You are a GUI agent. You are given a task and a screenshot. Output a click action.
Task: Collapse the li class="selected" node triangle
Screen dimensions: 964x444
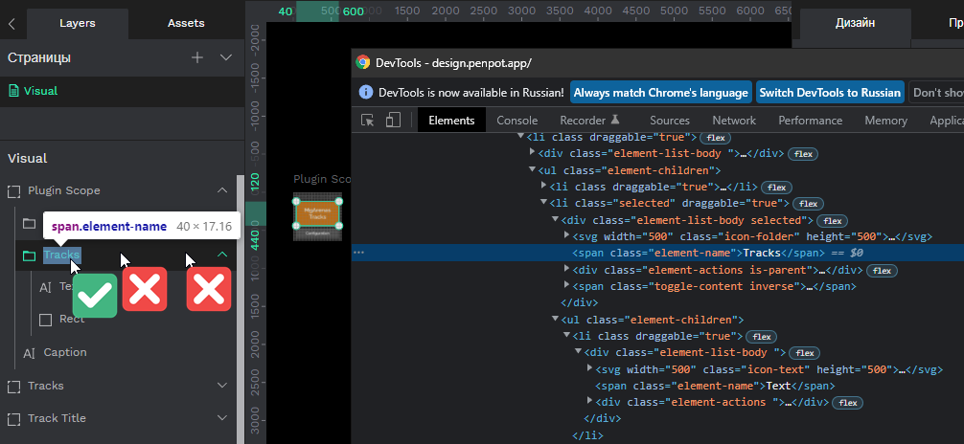click(x=543, y=203)
